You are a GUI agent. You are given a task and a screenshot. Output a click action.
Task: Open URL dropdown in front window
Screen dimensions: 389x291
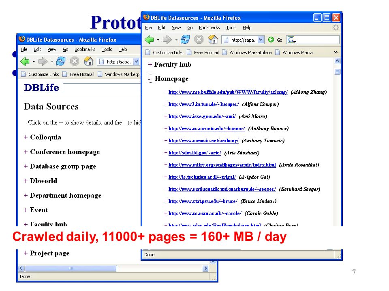click(261, 40)
